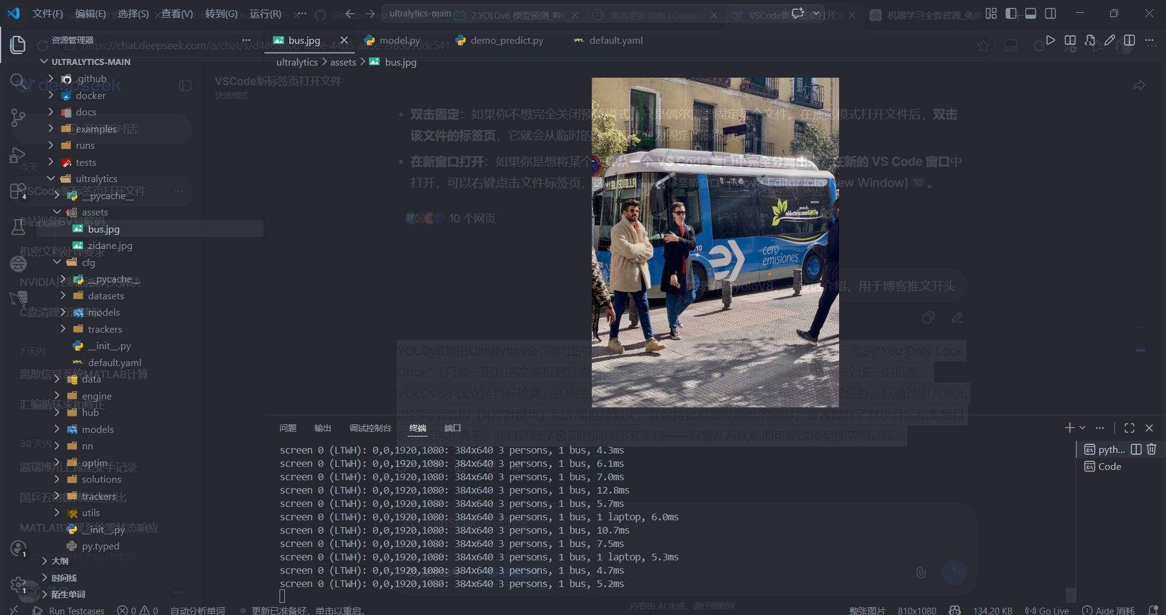Open the 文件(F) menu
The width and height of the screenshot is (1166, 615).
(x=47, y=13)
